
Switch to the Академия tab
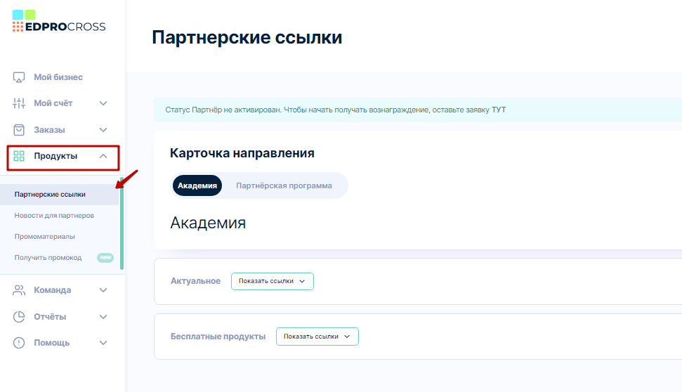click(x=197, y=185)
